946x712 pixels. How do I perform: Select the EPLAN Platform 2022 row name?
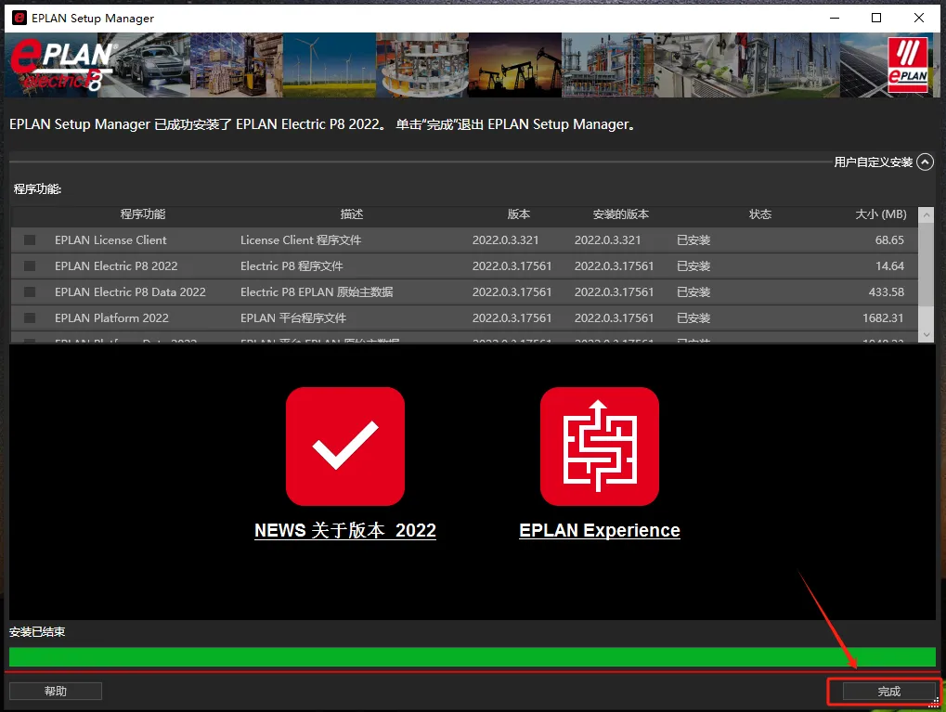[x=111, y=318]
